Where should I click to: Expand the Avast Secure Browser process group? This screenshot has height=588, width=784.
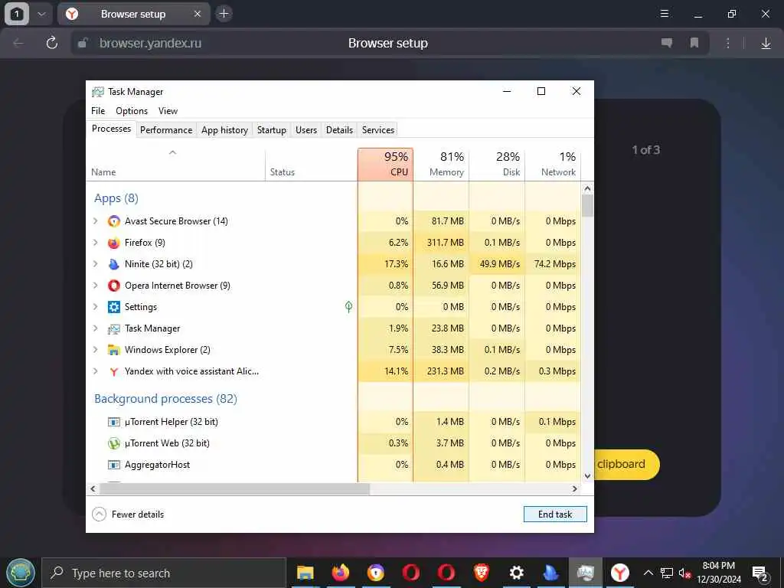(x=96, y=221)
